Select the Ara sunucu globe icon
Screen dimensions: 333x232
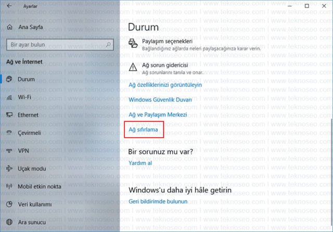pyautogui.click(x=9, y=222)
